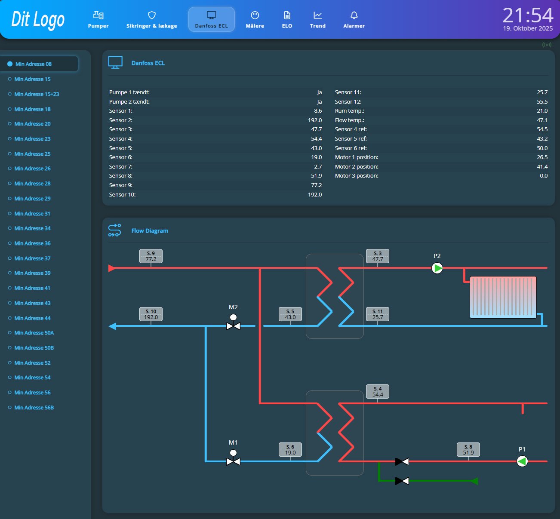Click pump P2 symbol in flow diagram
Viewport: 560px width, 519px height.
pyautogui.click(x=437, y=268)
